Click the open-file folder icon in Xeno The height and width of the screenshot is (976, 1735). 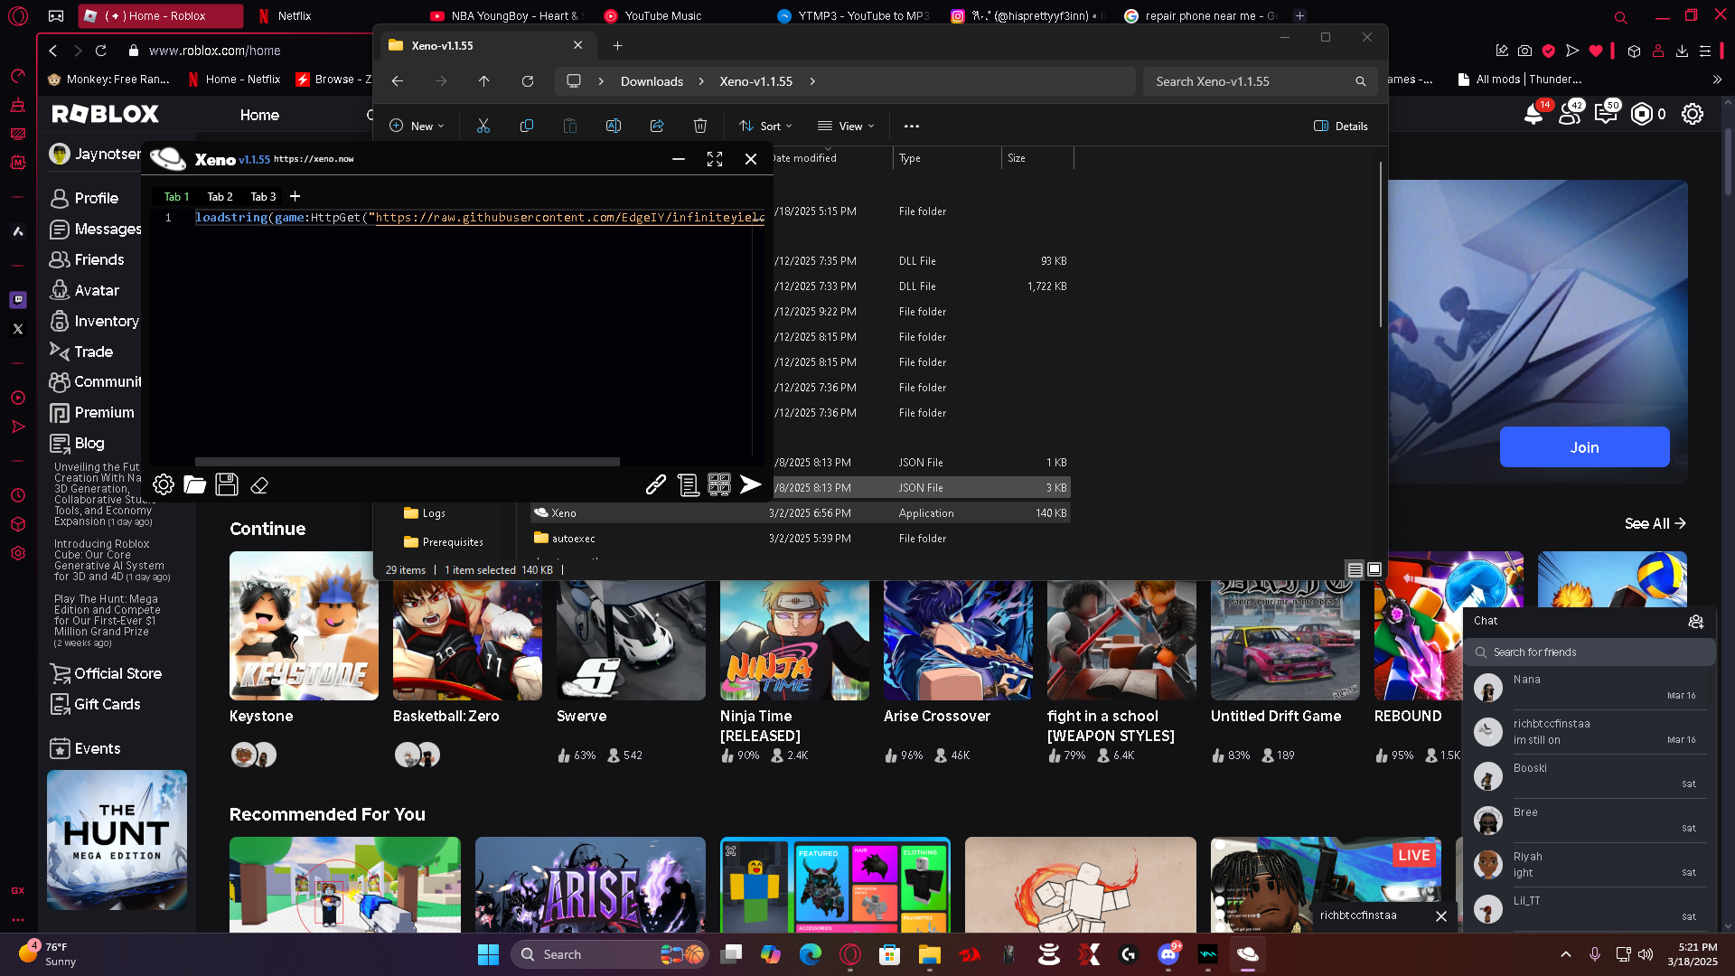(x=195, y=485)
